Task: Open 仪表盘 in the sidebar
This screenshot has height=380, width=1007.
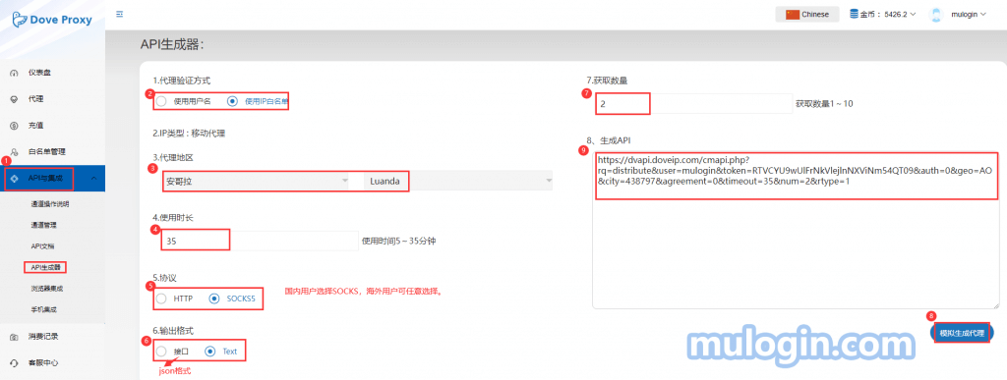Action: click(x=39, y=73)
